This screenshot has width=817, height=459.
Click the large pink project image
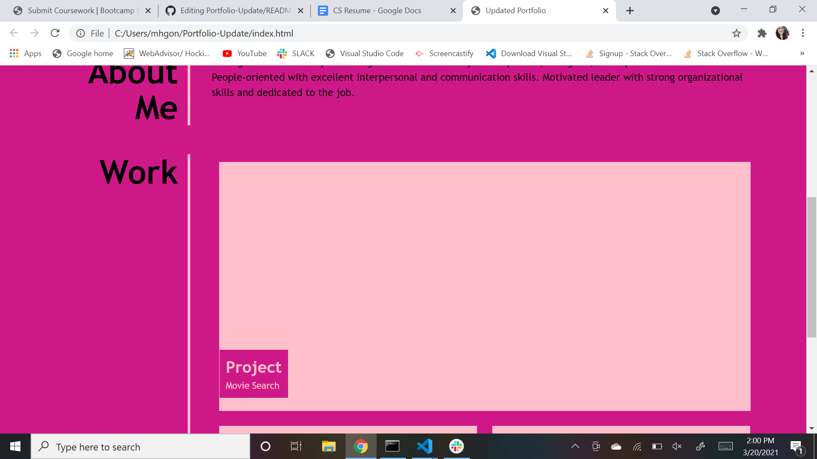click(x=485, y=286)
